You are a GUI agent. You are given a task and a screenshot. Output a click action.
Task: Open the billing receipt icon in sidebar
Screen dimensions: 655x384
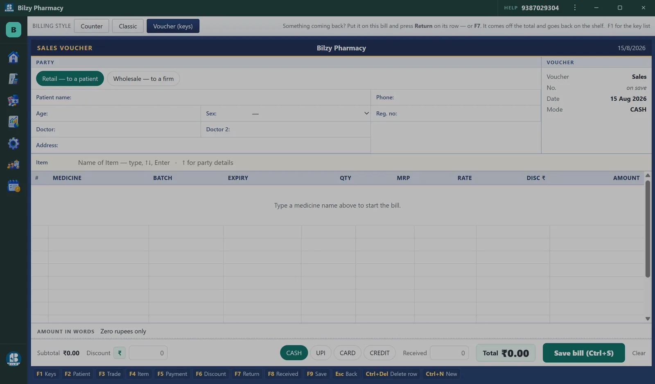pos(14,79)
